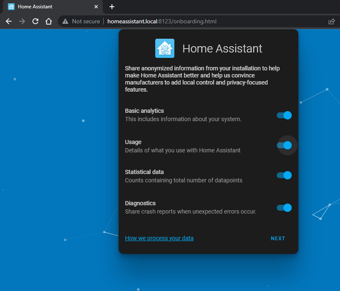Click the NEXT button

coord(278,238)
